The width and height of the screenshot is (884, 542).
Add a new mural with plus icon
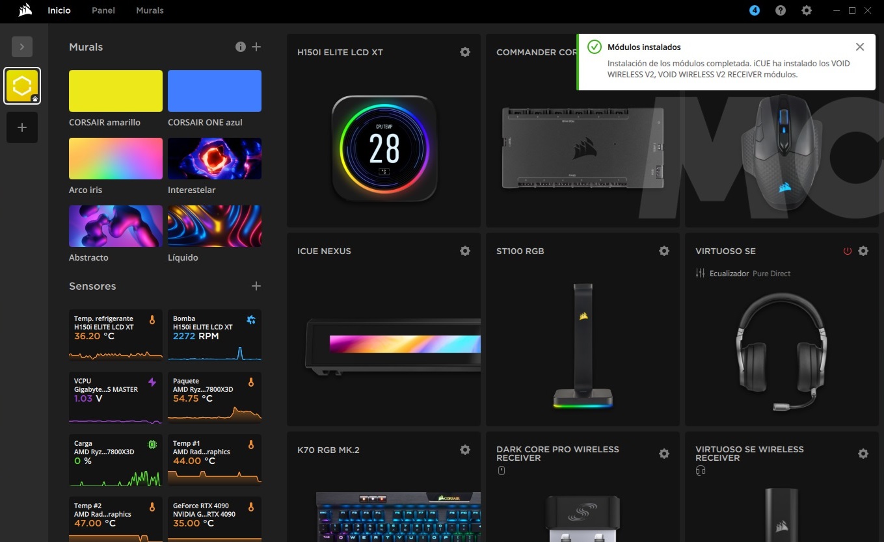(256, 47)
